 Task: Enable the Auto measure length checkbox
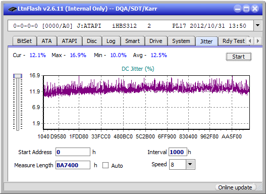click(x=105, y=165)
